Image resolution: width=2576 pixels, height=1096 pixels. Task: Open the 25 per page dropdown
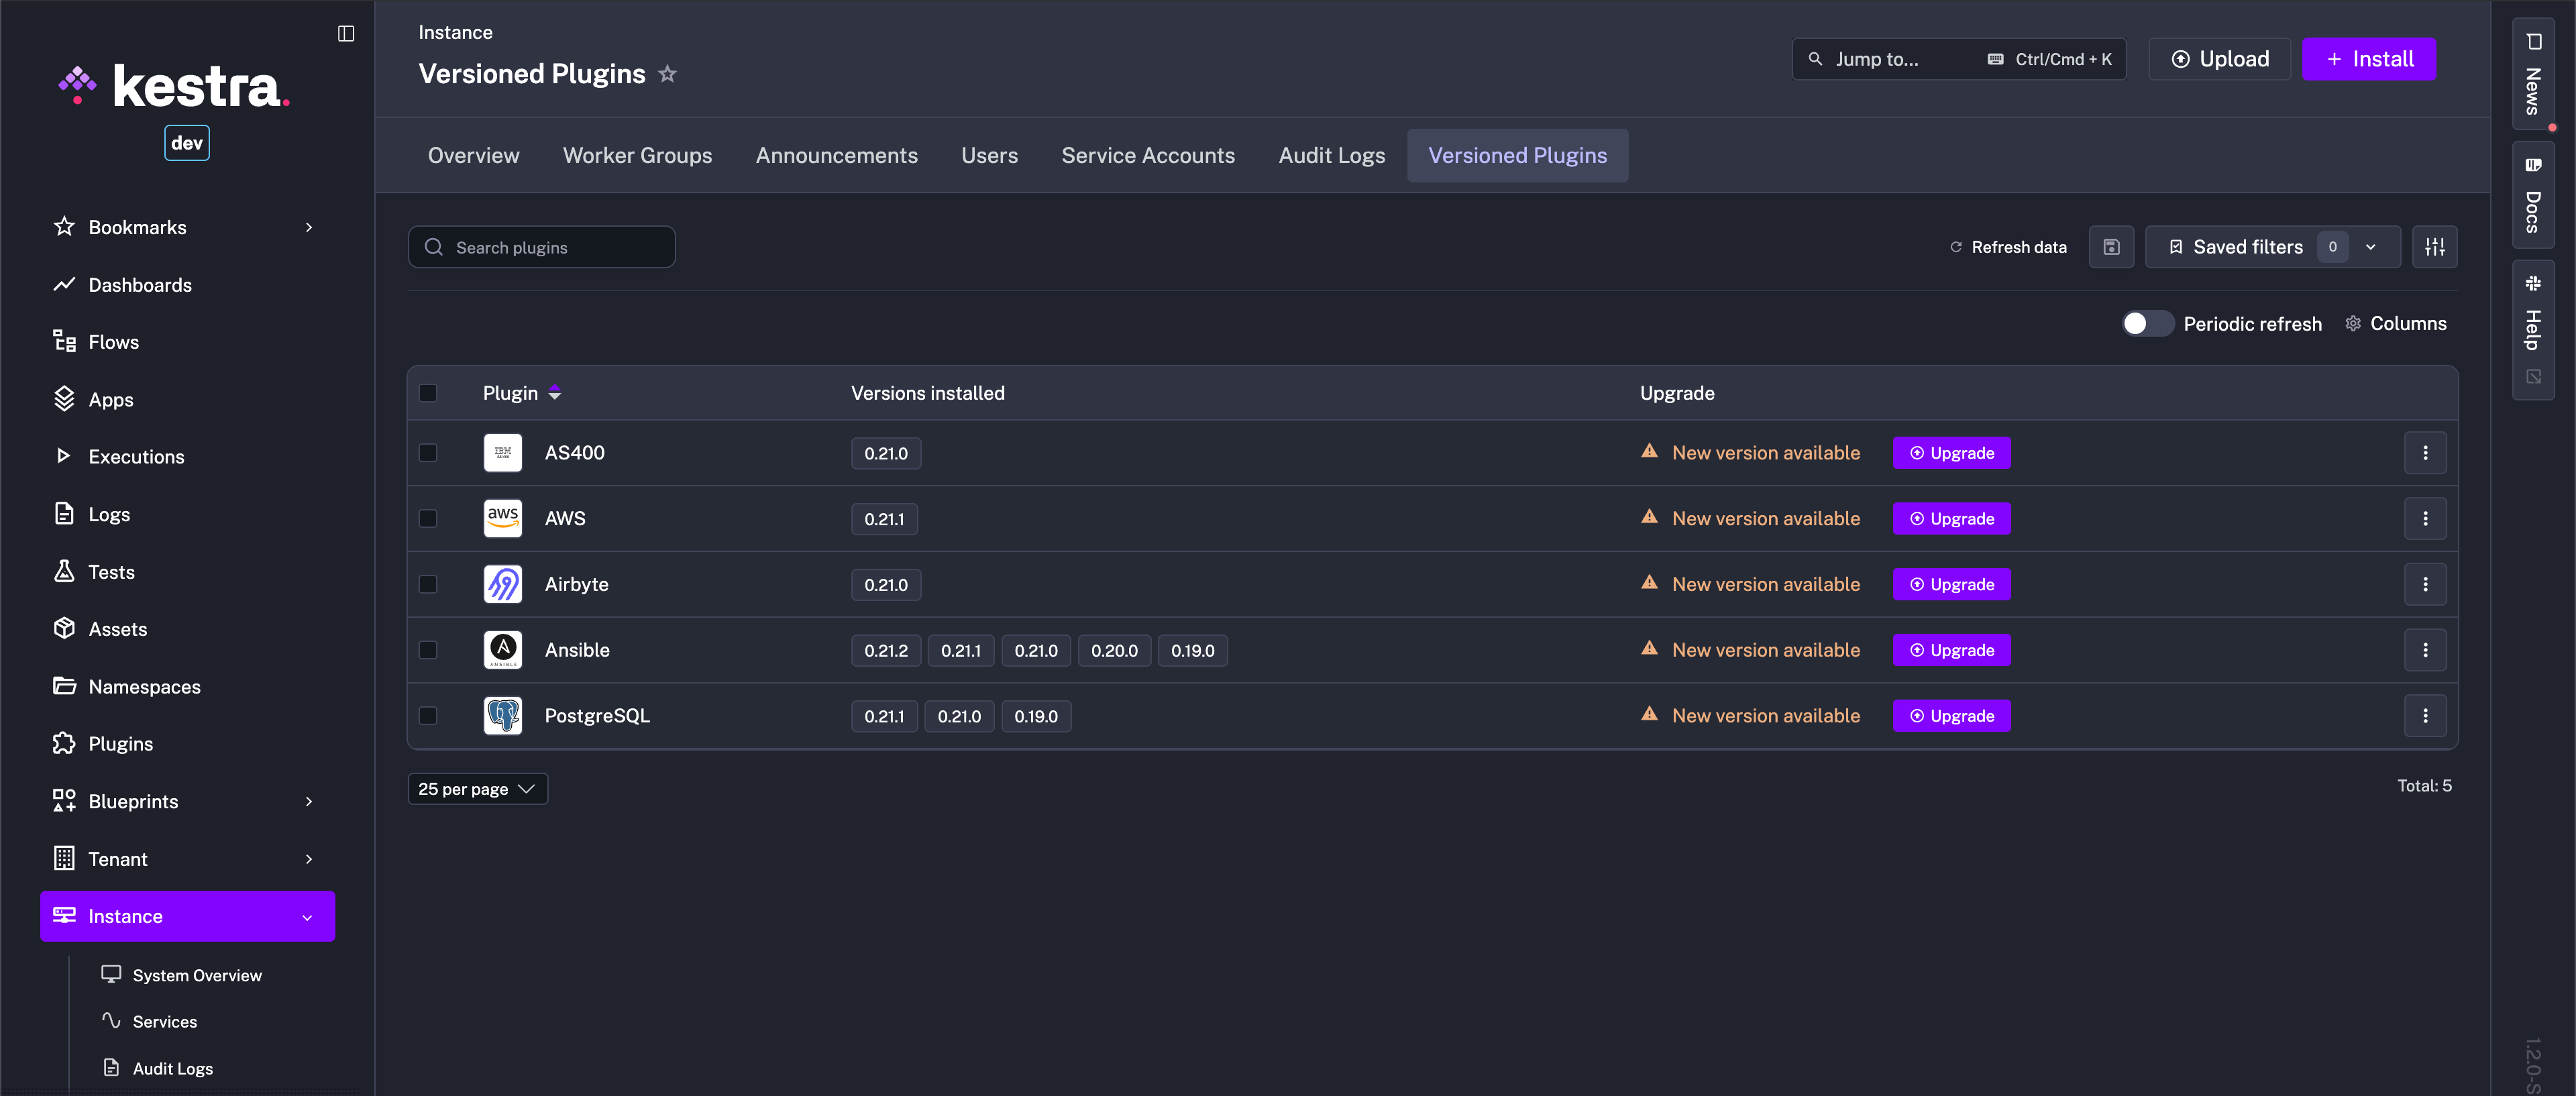click(x=477, y=788)
